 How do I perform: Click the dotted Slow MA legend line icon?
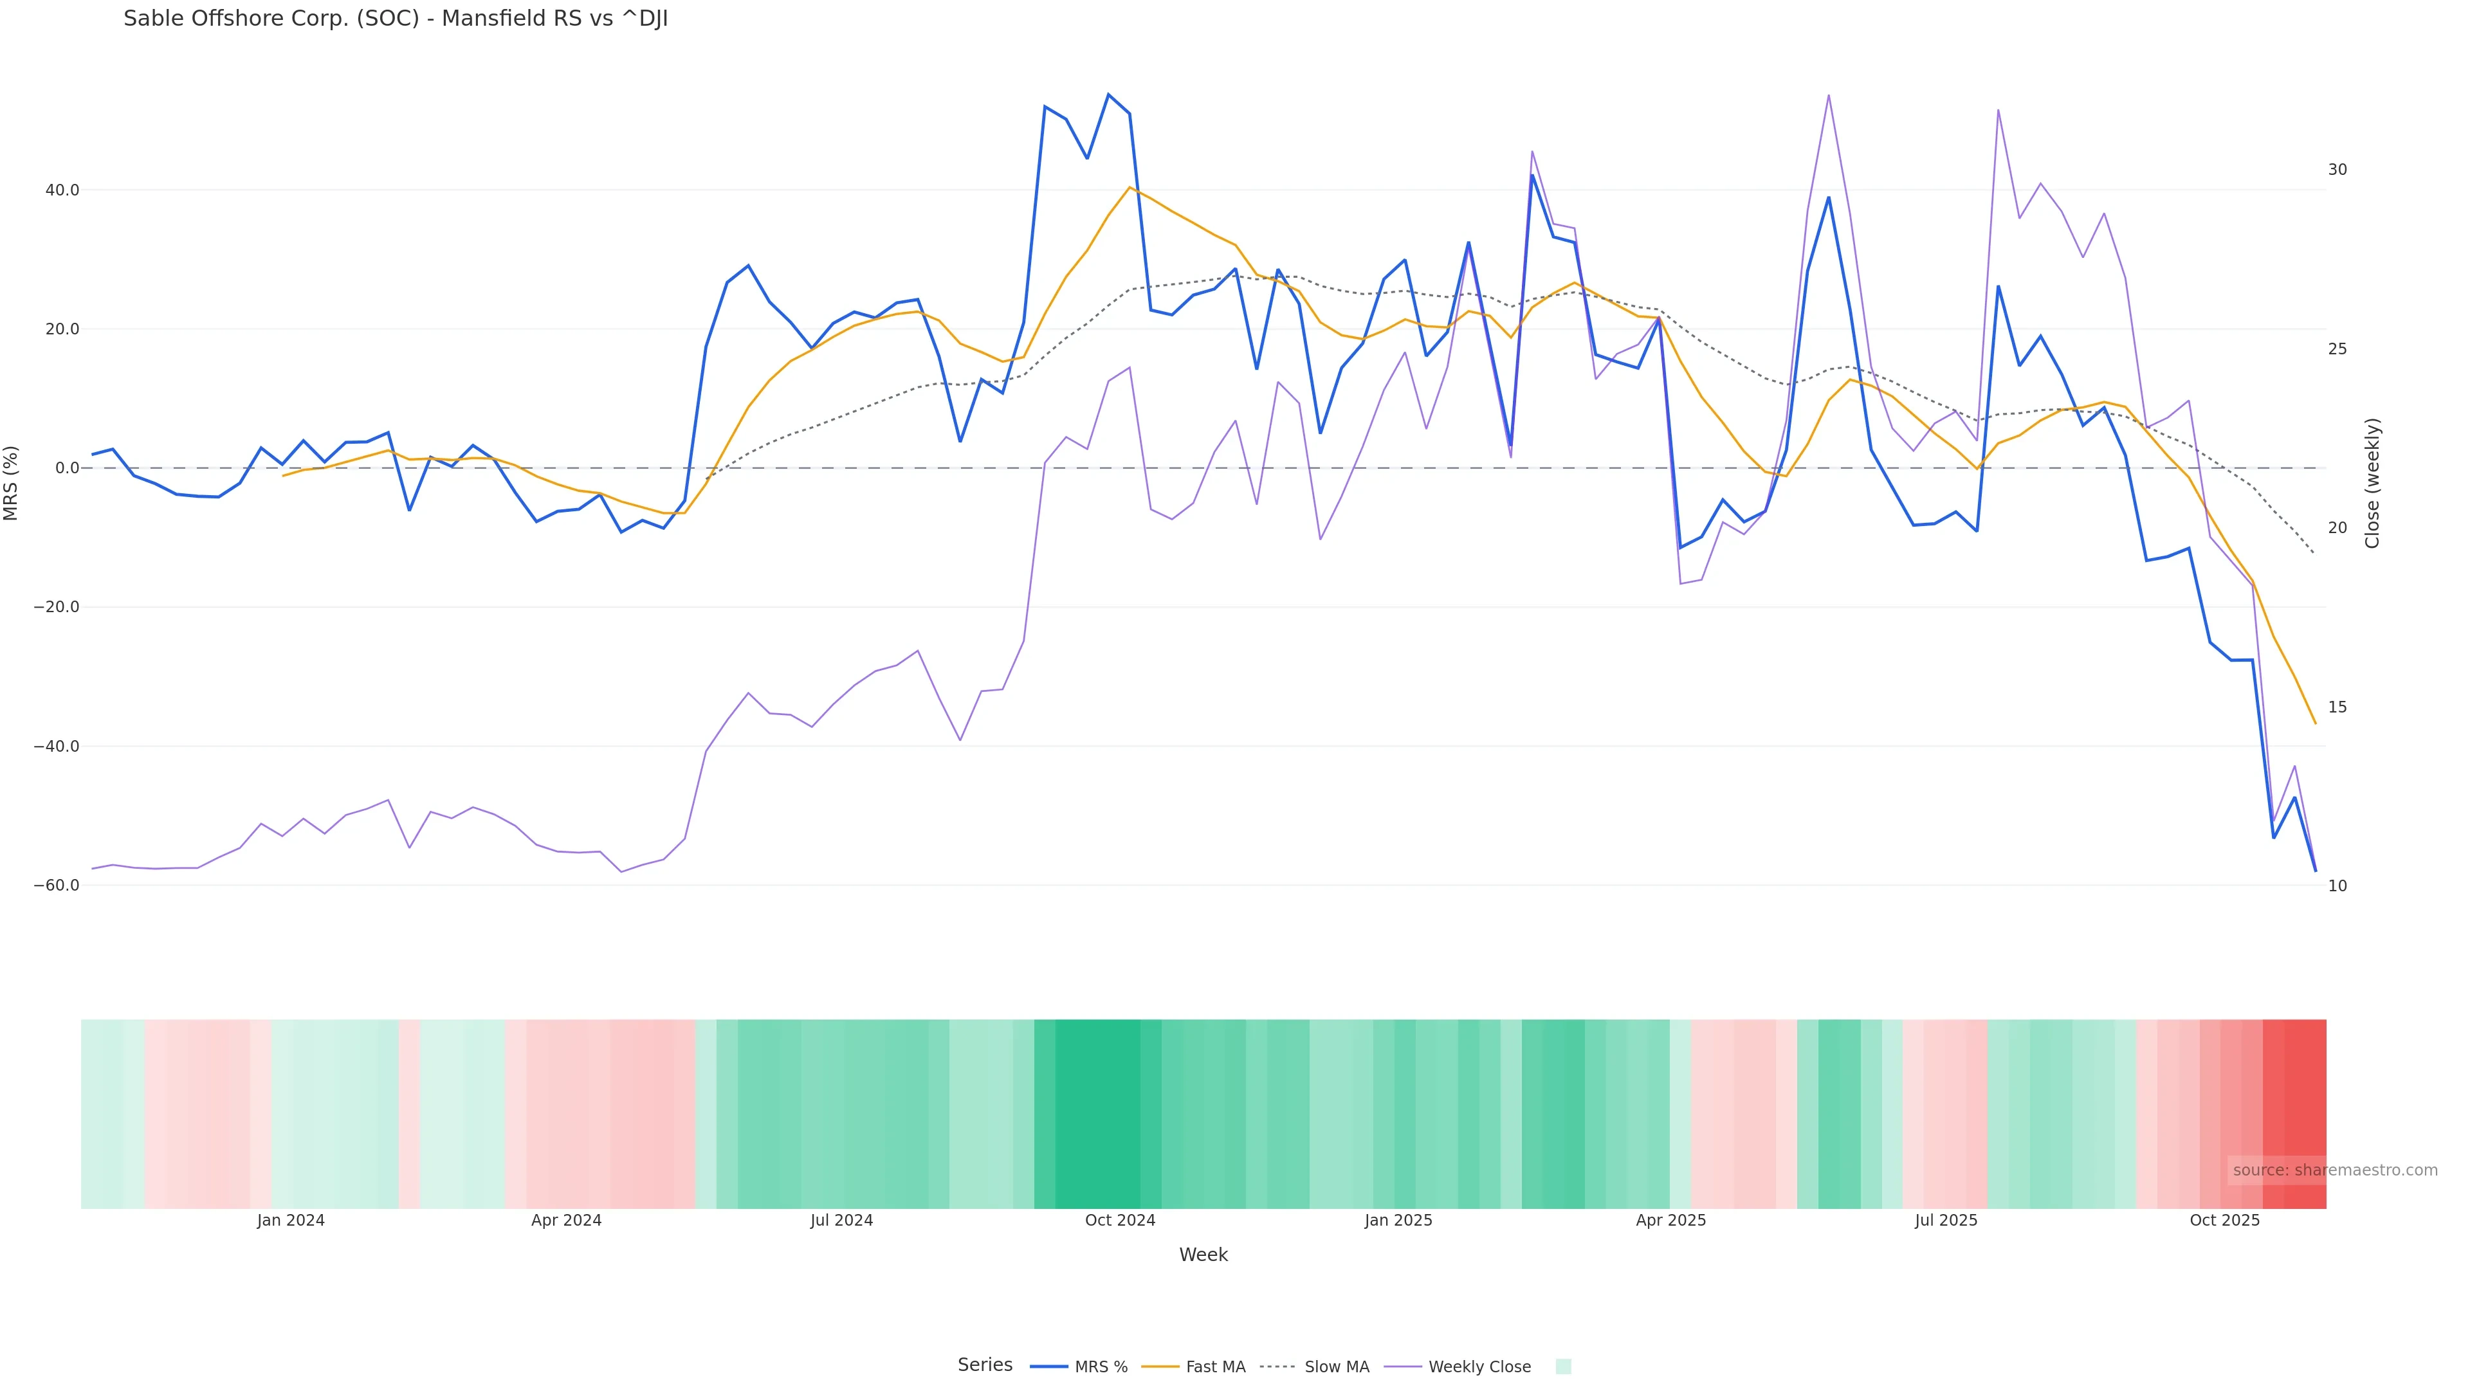pos(1277,1367)
